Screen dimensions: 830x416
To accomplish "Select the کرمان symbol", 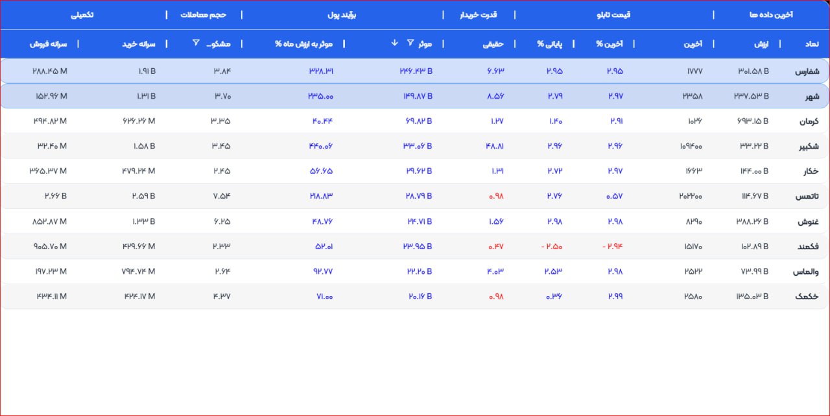I will 808,121.
